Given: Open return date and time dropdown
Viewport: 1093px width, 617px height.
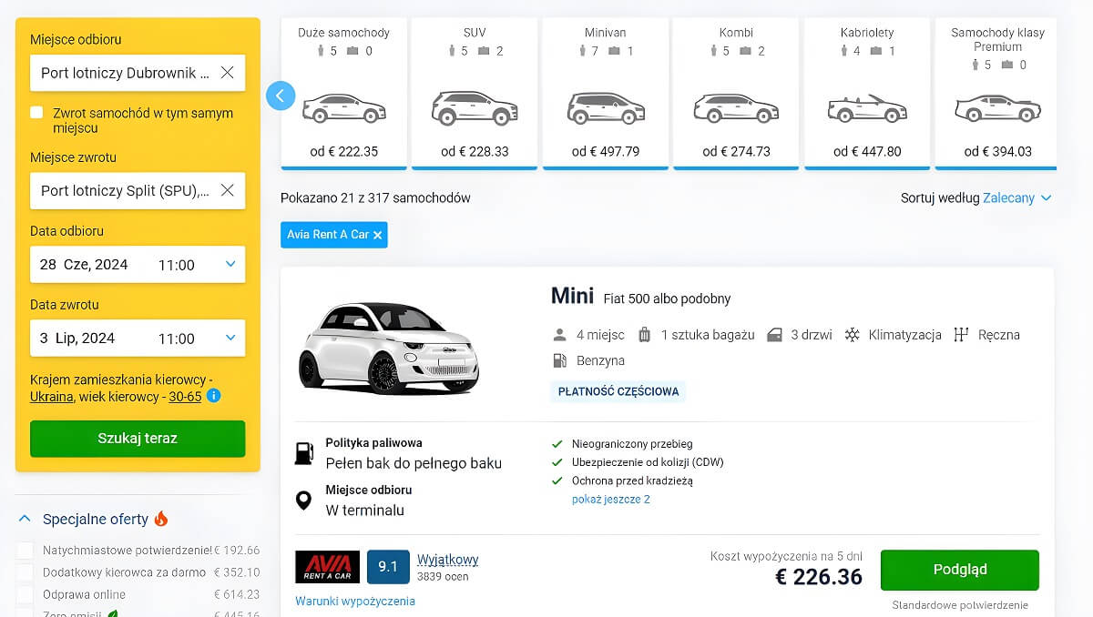Looking at the screenshot, I should (230, 339).
